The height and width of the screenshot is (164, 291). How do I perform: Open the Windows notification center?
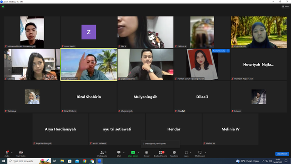286,161
